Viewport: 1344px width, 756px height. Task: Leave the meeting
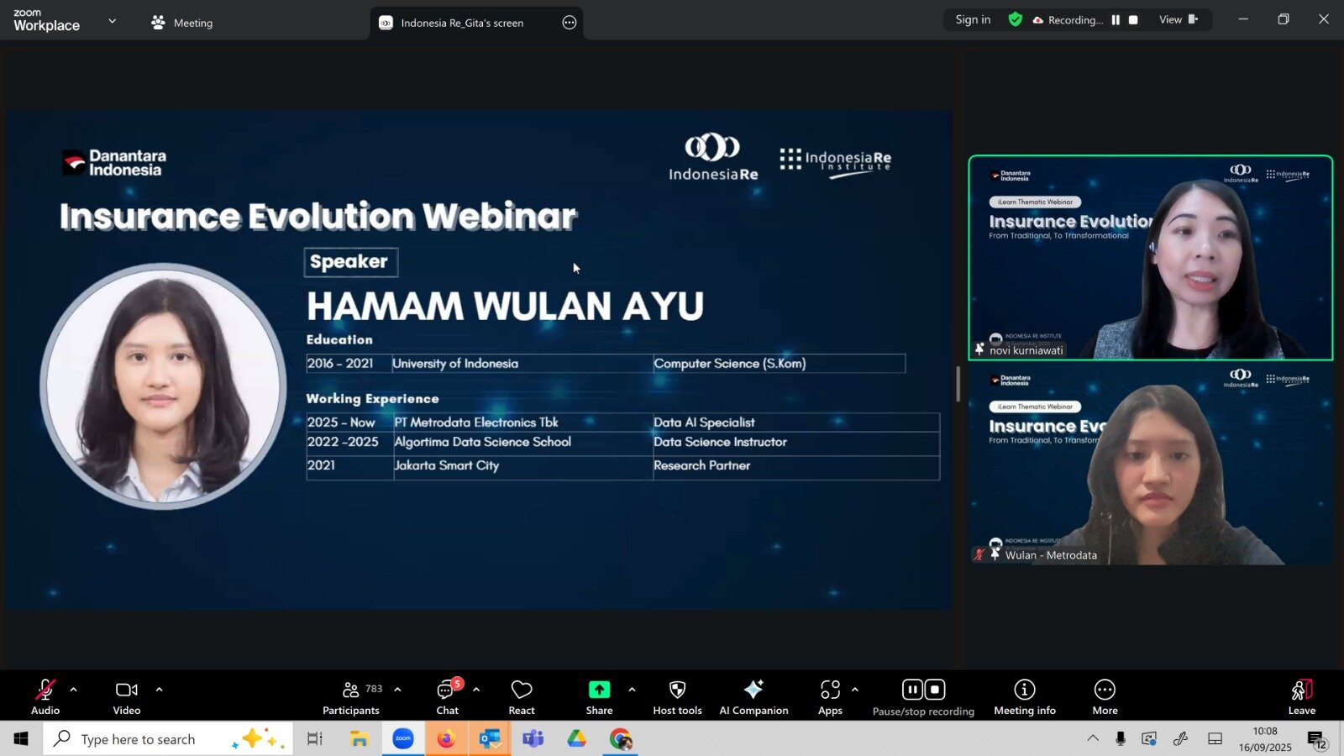pos(1301,697)
